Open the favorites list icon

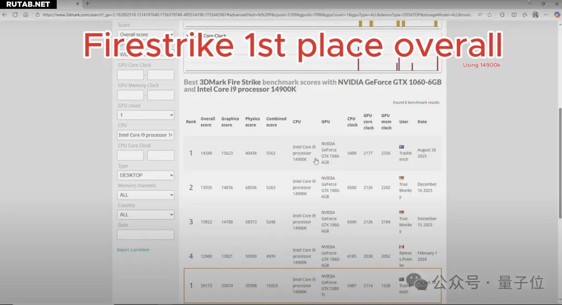(x=525, y=15)
